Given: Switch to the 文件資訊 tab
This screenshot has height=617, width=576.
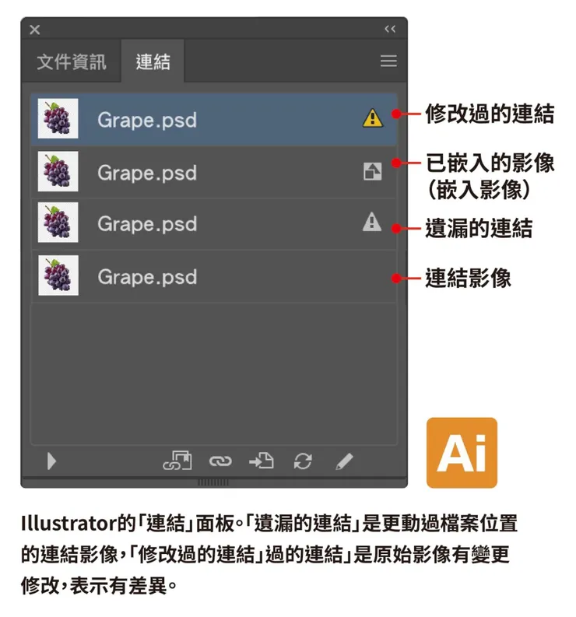Looking at the screenshot, I should point(72,61).
